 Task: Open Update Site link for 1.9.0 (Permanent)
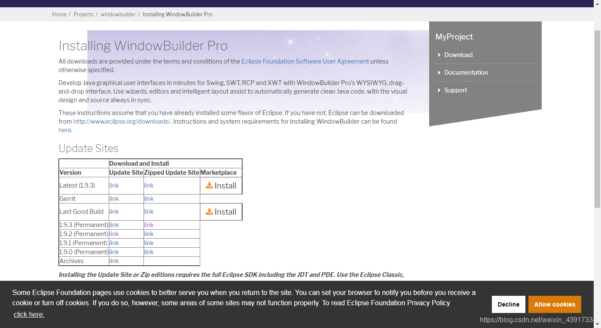point(114,252)
